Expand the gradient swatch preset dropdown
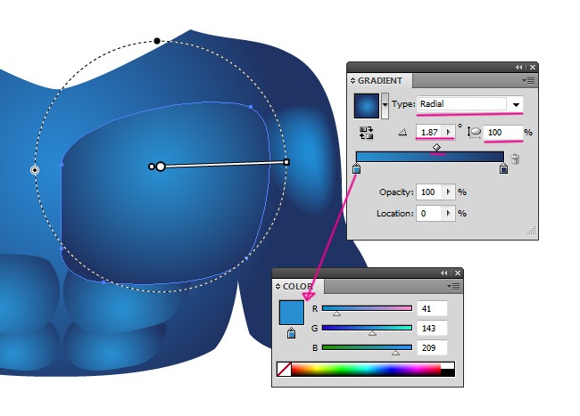This screenshot has height=416, width=580. (x=385, y=105)
